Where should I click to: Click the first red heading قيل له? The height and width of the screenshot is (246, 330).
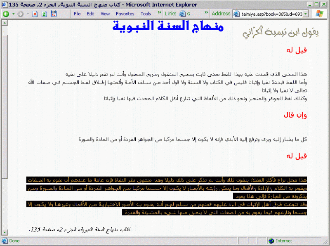[x=297, y=50]
